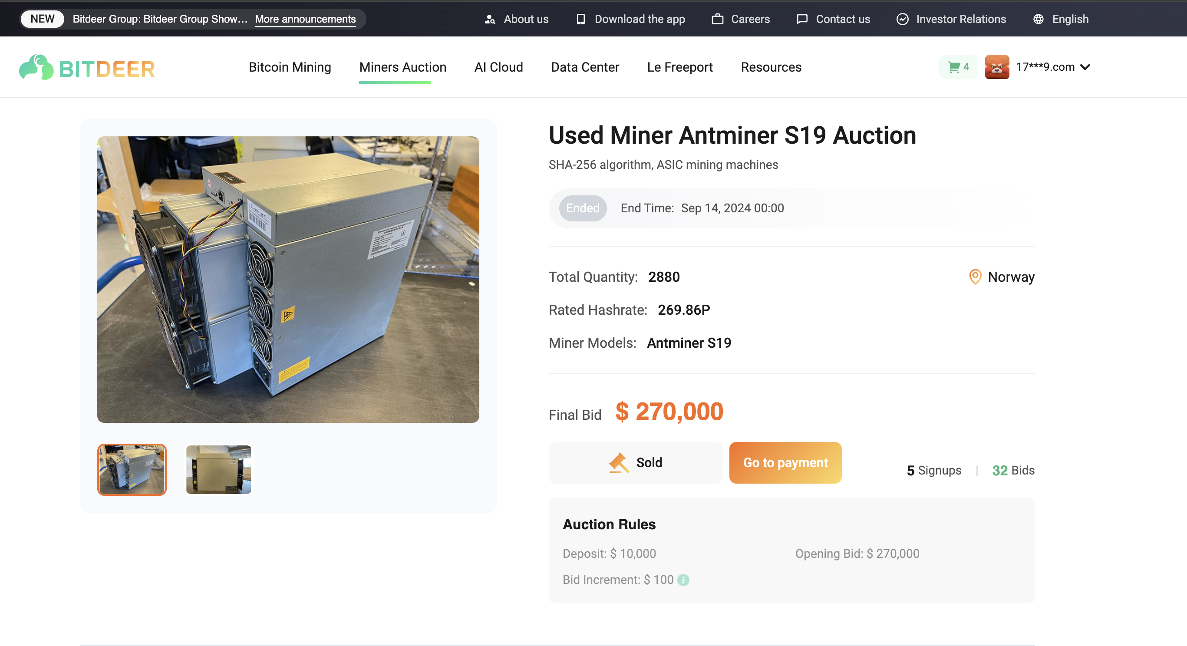Image resolution: width=1187 pixels, height=646 pixels.
Task: Click the info icon beside Bid Increment
Action: click(x=683, y=580)
